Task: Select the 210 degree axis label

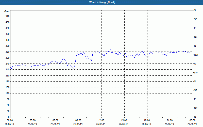Action: click(8, 75)
